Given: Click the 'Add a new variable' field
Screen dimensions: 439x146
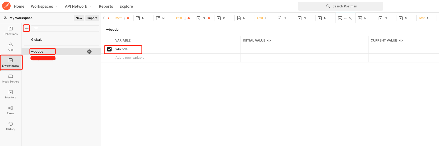Looking at the screenshot, I should pyautogui.click(x=177, y=58).
